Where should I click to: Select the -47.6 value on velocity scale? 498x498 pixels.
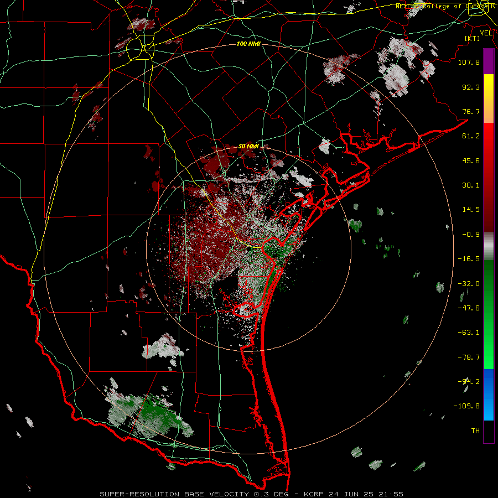(x=469, y=308)
